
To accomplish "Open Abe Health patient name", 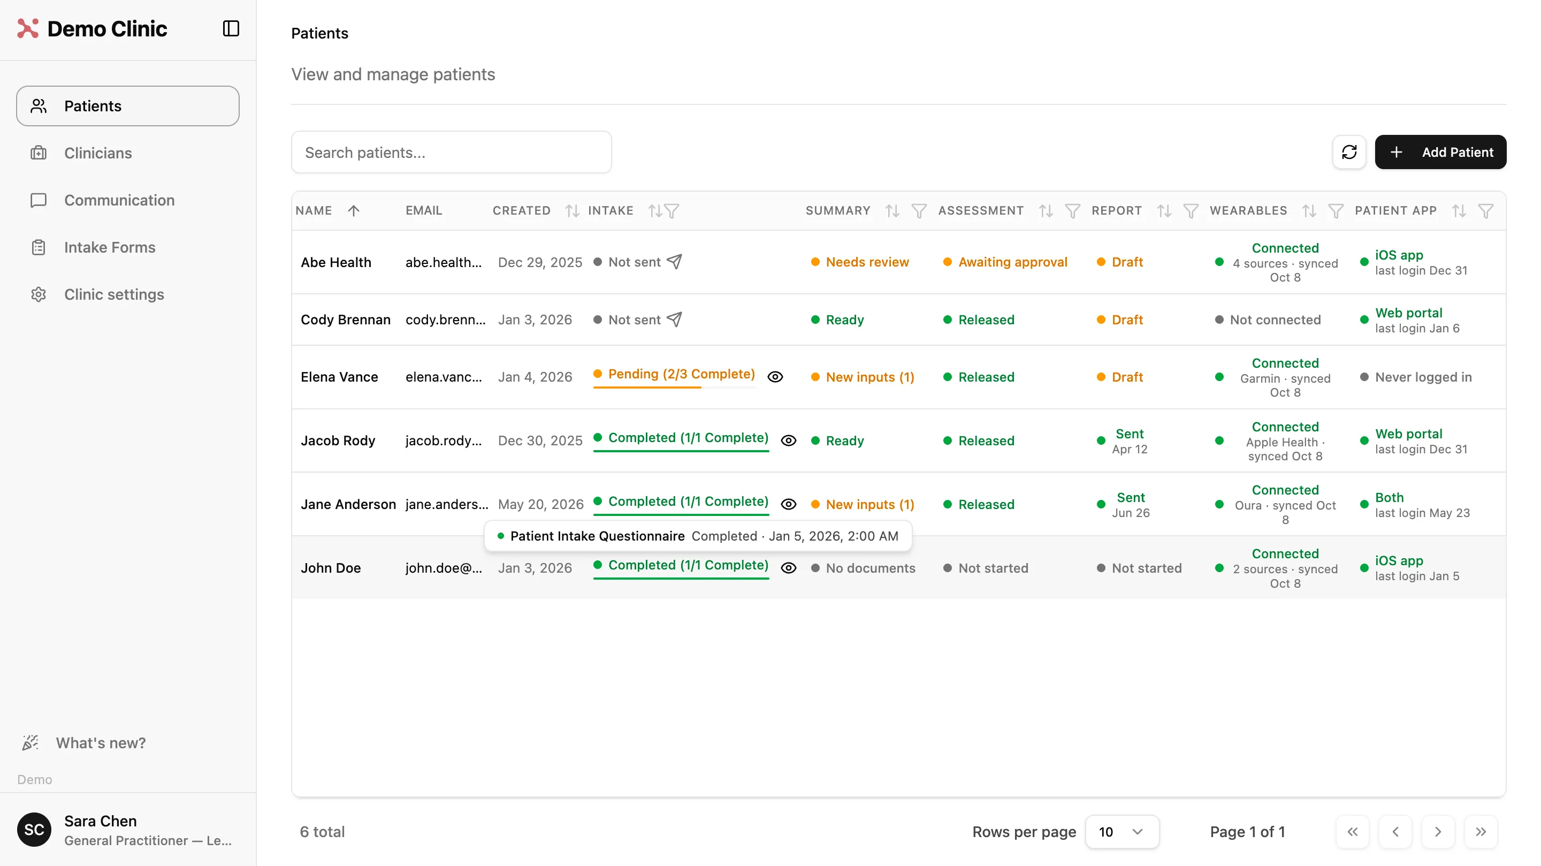I will point(335,262).
